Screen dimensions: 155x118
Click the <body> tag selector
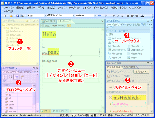pos(47,26)
